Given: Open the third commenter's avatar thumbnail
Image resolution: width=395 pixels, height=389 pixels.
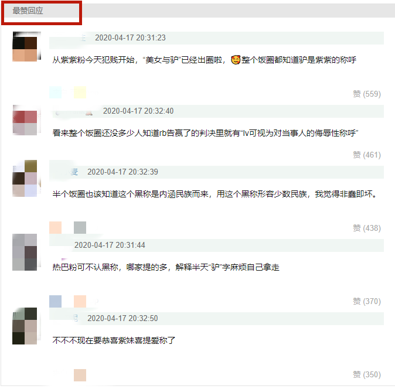Looking at the screenshot, I should 26,179.
